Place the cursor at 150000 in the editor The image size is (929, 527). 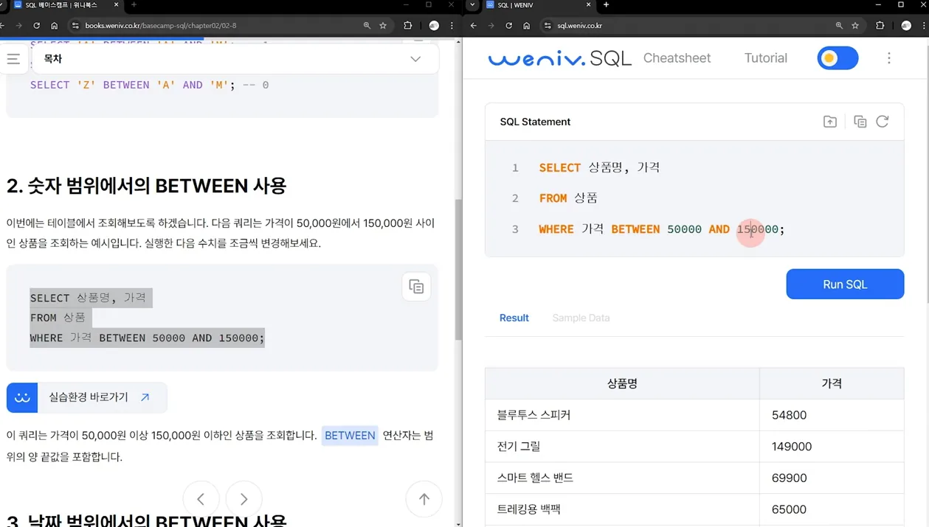point(757,229)
